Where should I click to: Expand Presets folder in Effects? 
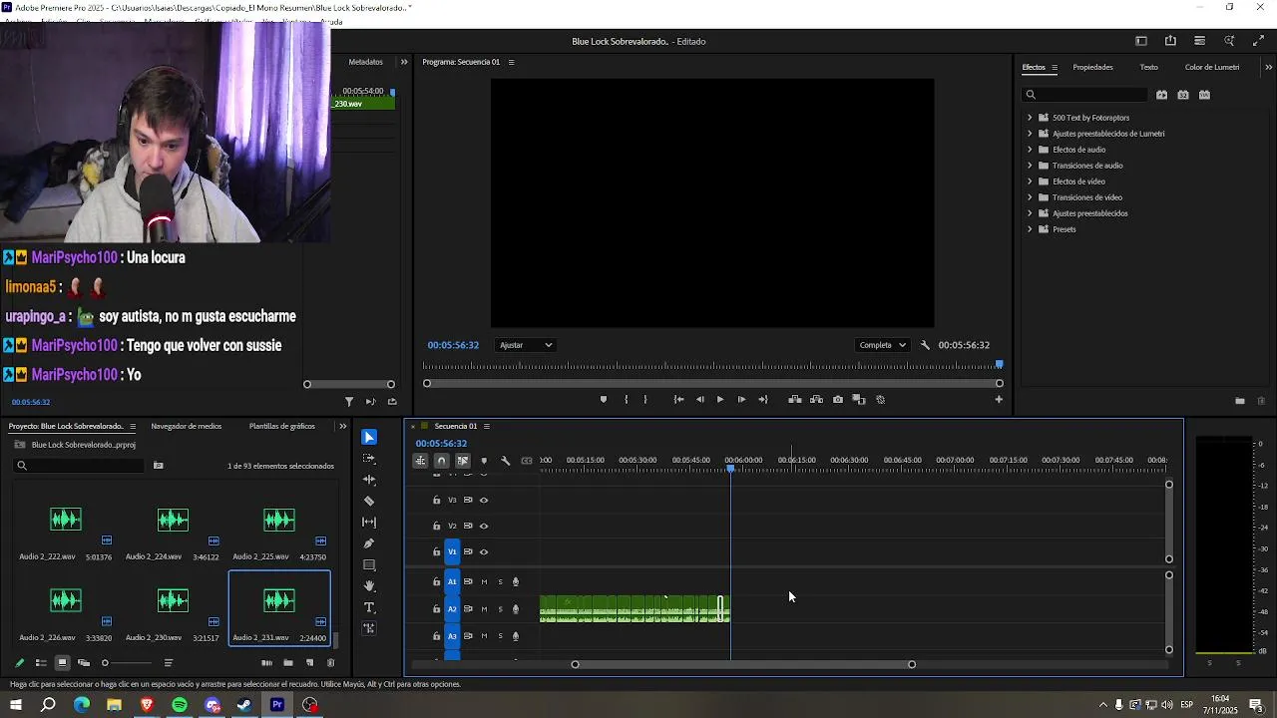point(1030,229)
